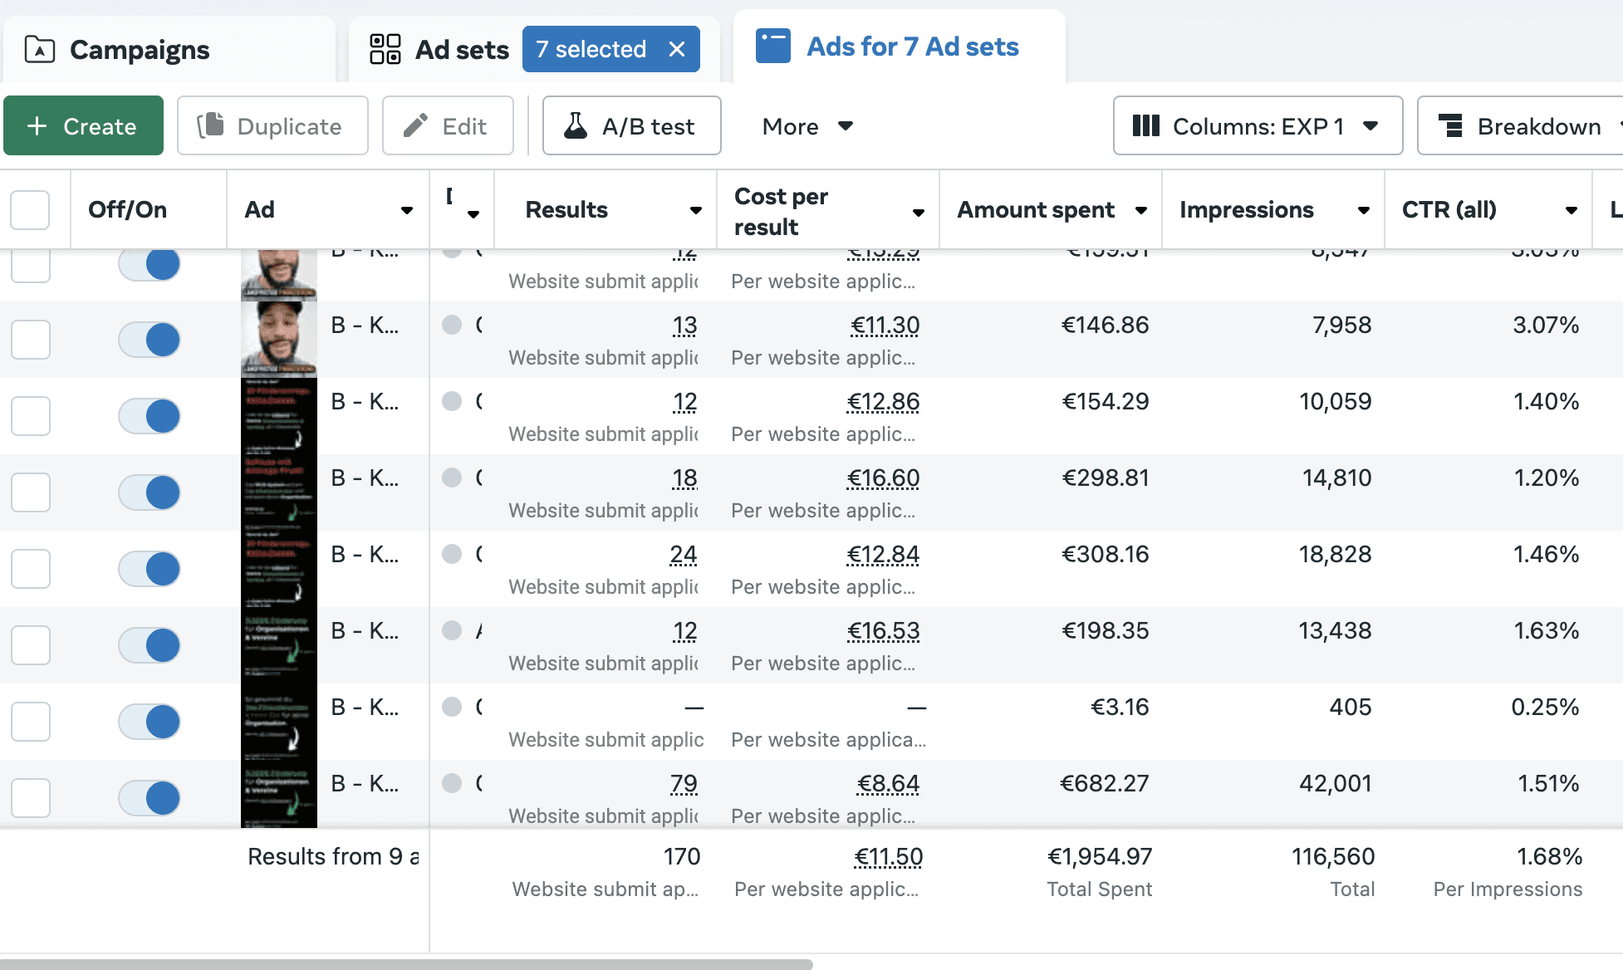Click the underlined 79 results link
This screenshot has width=1623, height=970.
683,783
